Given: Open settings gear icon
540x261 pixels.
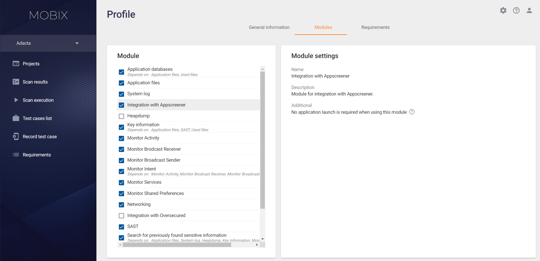Looking at the screenshot, I should (x=503, y=10).
